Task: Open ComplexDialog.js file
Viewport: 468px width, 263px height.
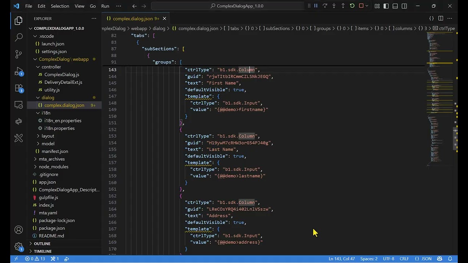Action: pos(64,75)
